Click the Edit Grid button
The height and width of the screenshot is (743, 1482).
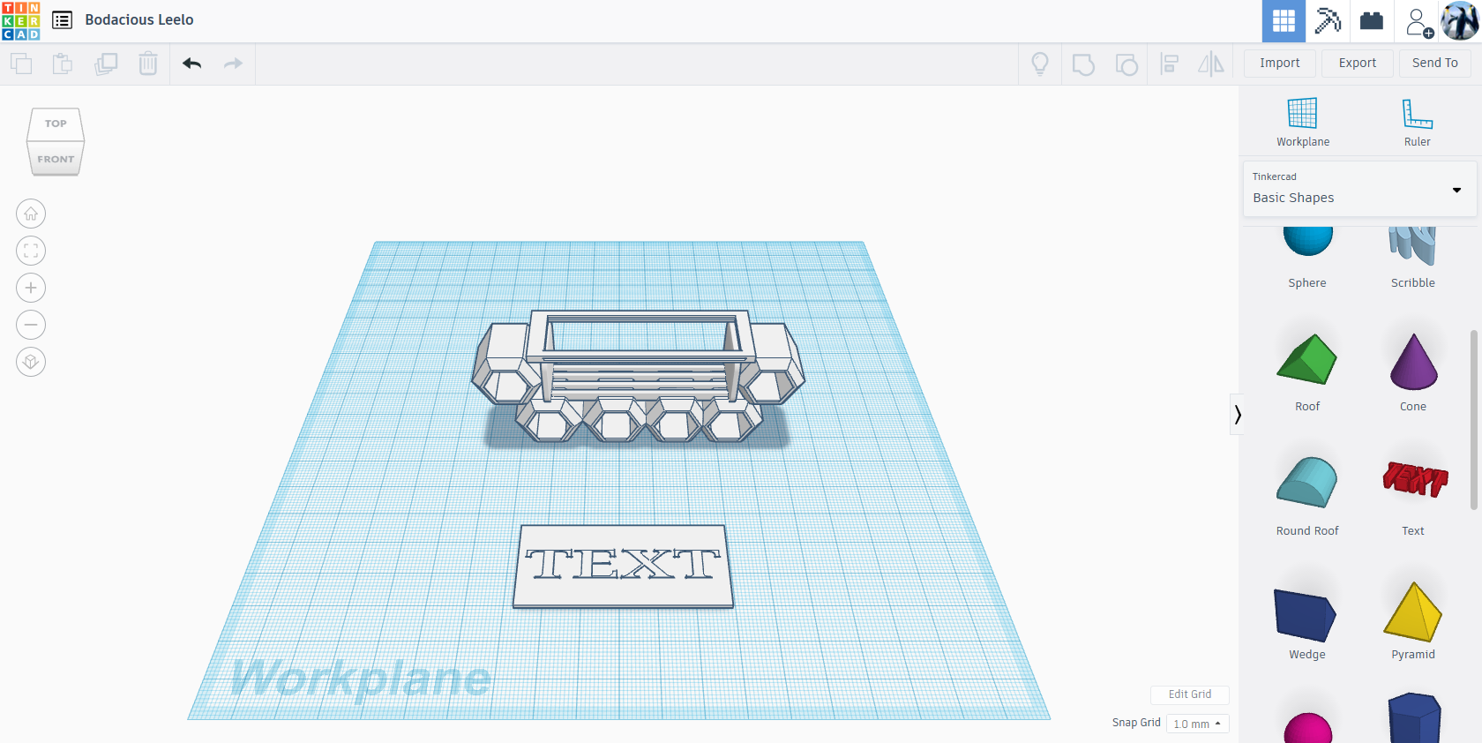(1190, 694)
